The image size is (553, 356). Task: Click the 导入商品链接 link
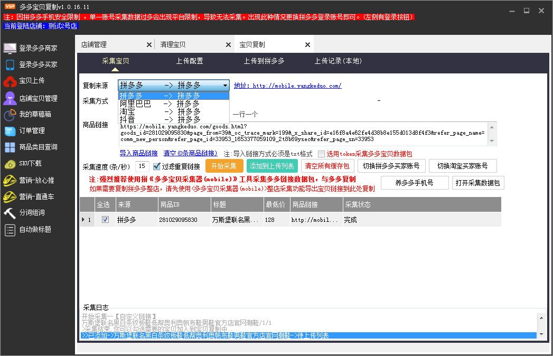[x=138, y=153]
